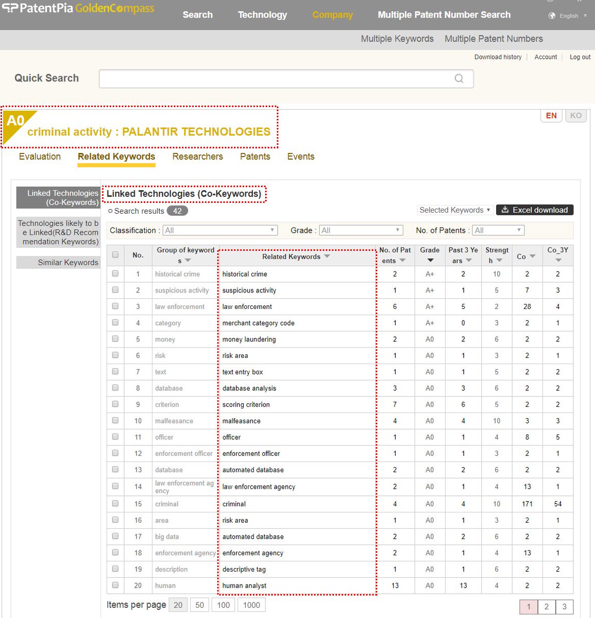Click the Account link
Image resolution: width=595 pixels, height=618 pixels.
point(546,57)
